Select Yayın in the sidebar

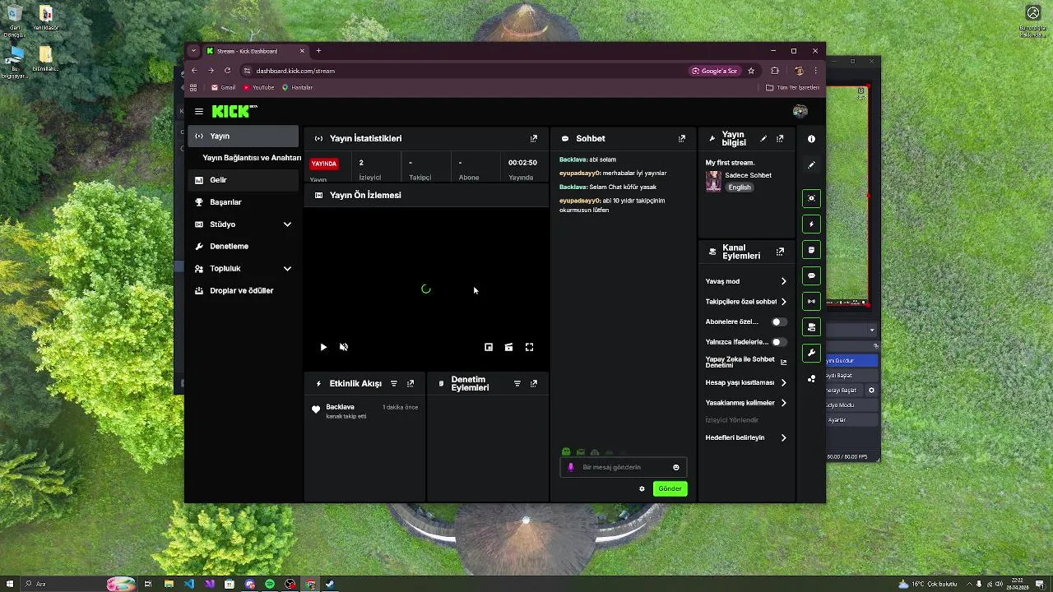243,136
